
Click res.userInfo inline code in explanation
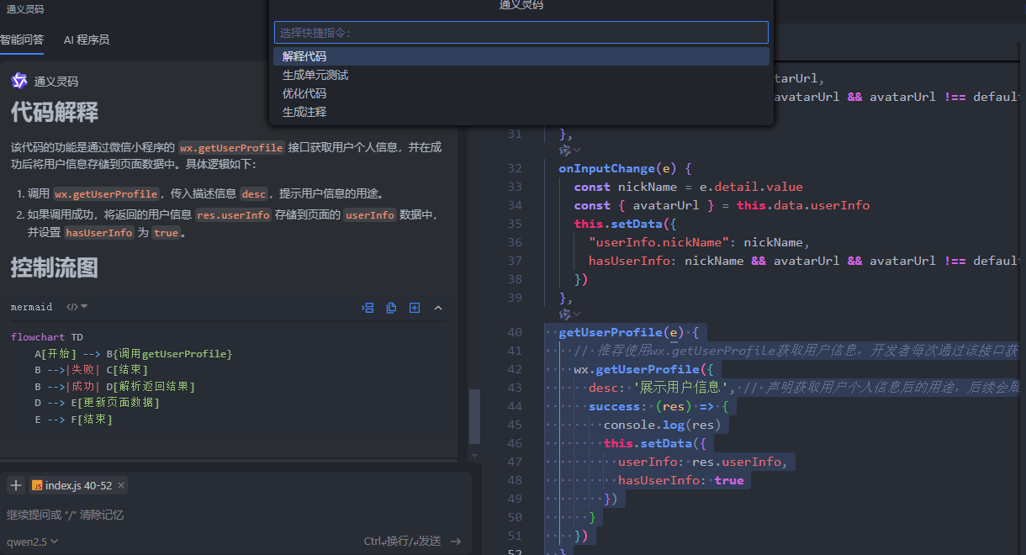pyautogui.click(x=233, y=214)
